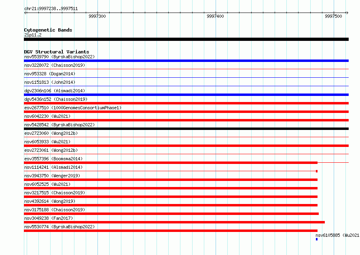Click the 9997500 ruler position label
This screenshot has width=360, height=255.
(333, 16)
